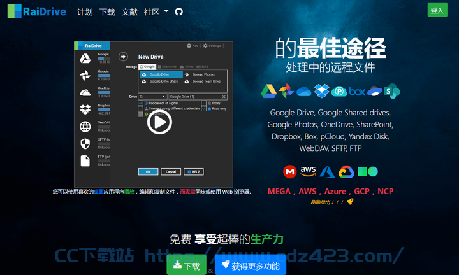Select Google Drive icon in demo sidebar

[x=85, y=59]
